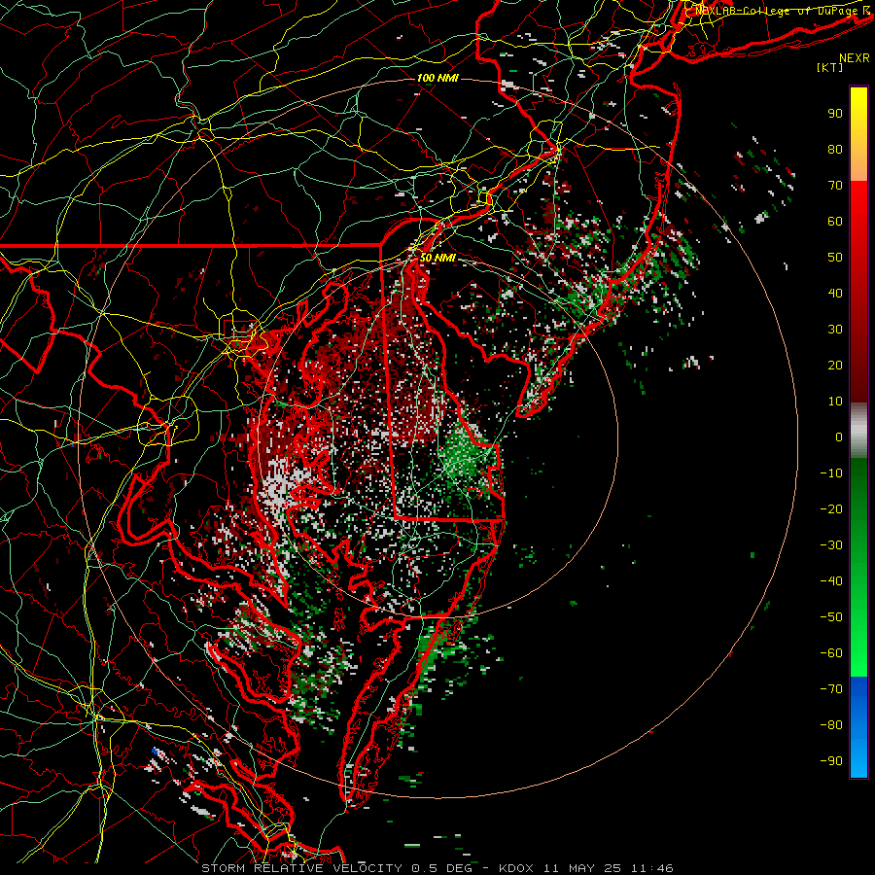Click the "50" scale value on legend
The width and height of the screenshot is (875, 875).
point(835,258)
